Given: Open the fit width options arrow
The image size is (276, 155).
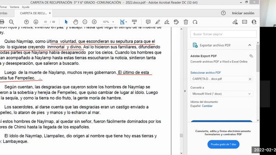Looking at the screenshot, I should click(126, 22).
